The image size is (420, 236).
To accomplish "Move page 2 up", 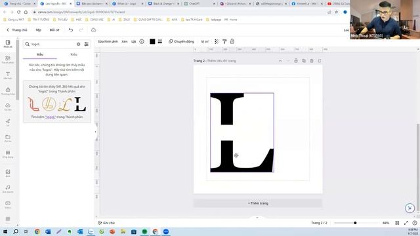I will [x=280, y=61].
